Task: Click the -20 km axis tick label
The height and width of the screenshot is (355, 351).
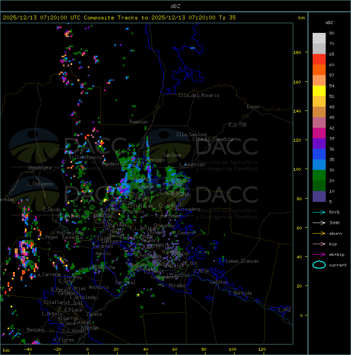Action: point(57,350)
